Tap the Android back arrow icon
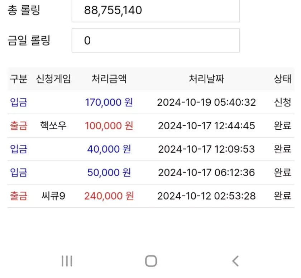Image resolution: width=301 pixels, height=278 pixels. 235,261
